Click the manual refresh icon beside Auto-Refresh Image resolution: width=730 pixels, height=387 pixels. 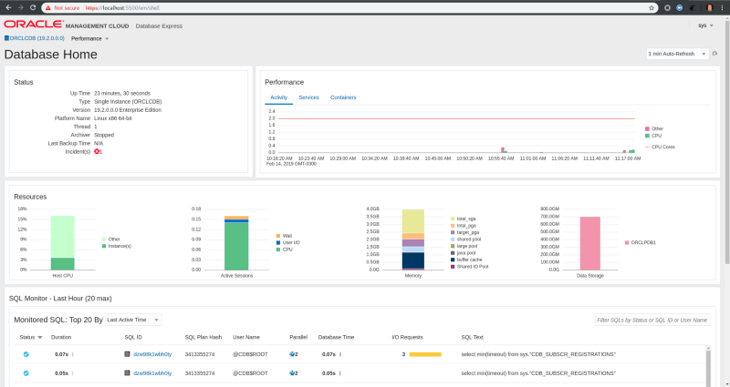click(714, 54)
